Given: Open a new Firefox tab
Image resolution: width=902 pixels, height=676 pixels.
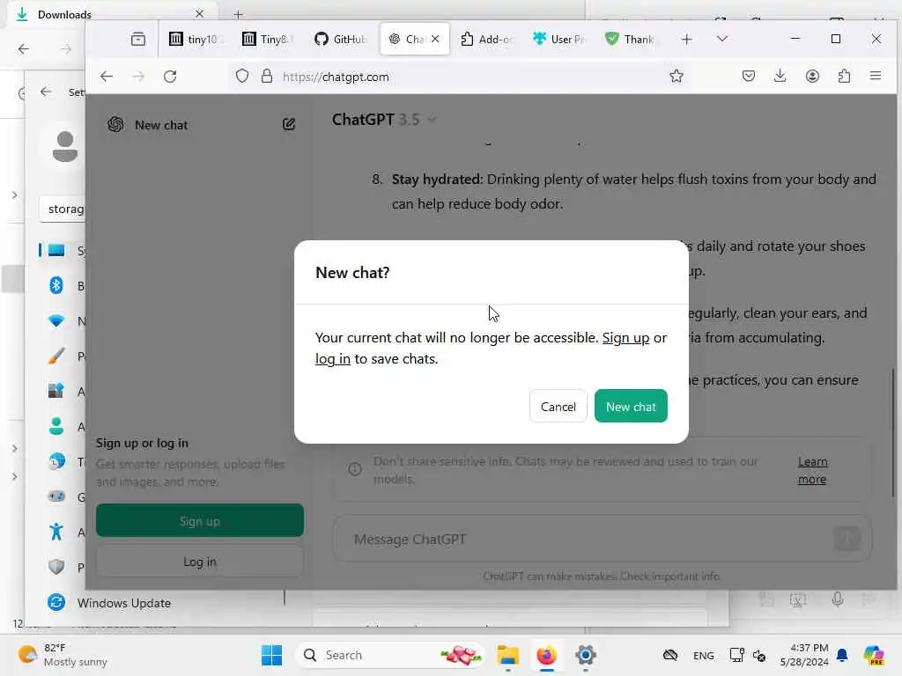Looking at the screenshot, I should (686, 39).
